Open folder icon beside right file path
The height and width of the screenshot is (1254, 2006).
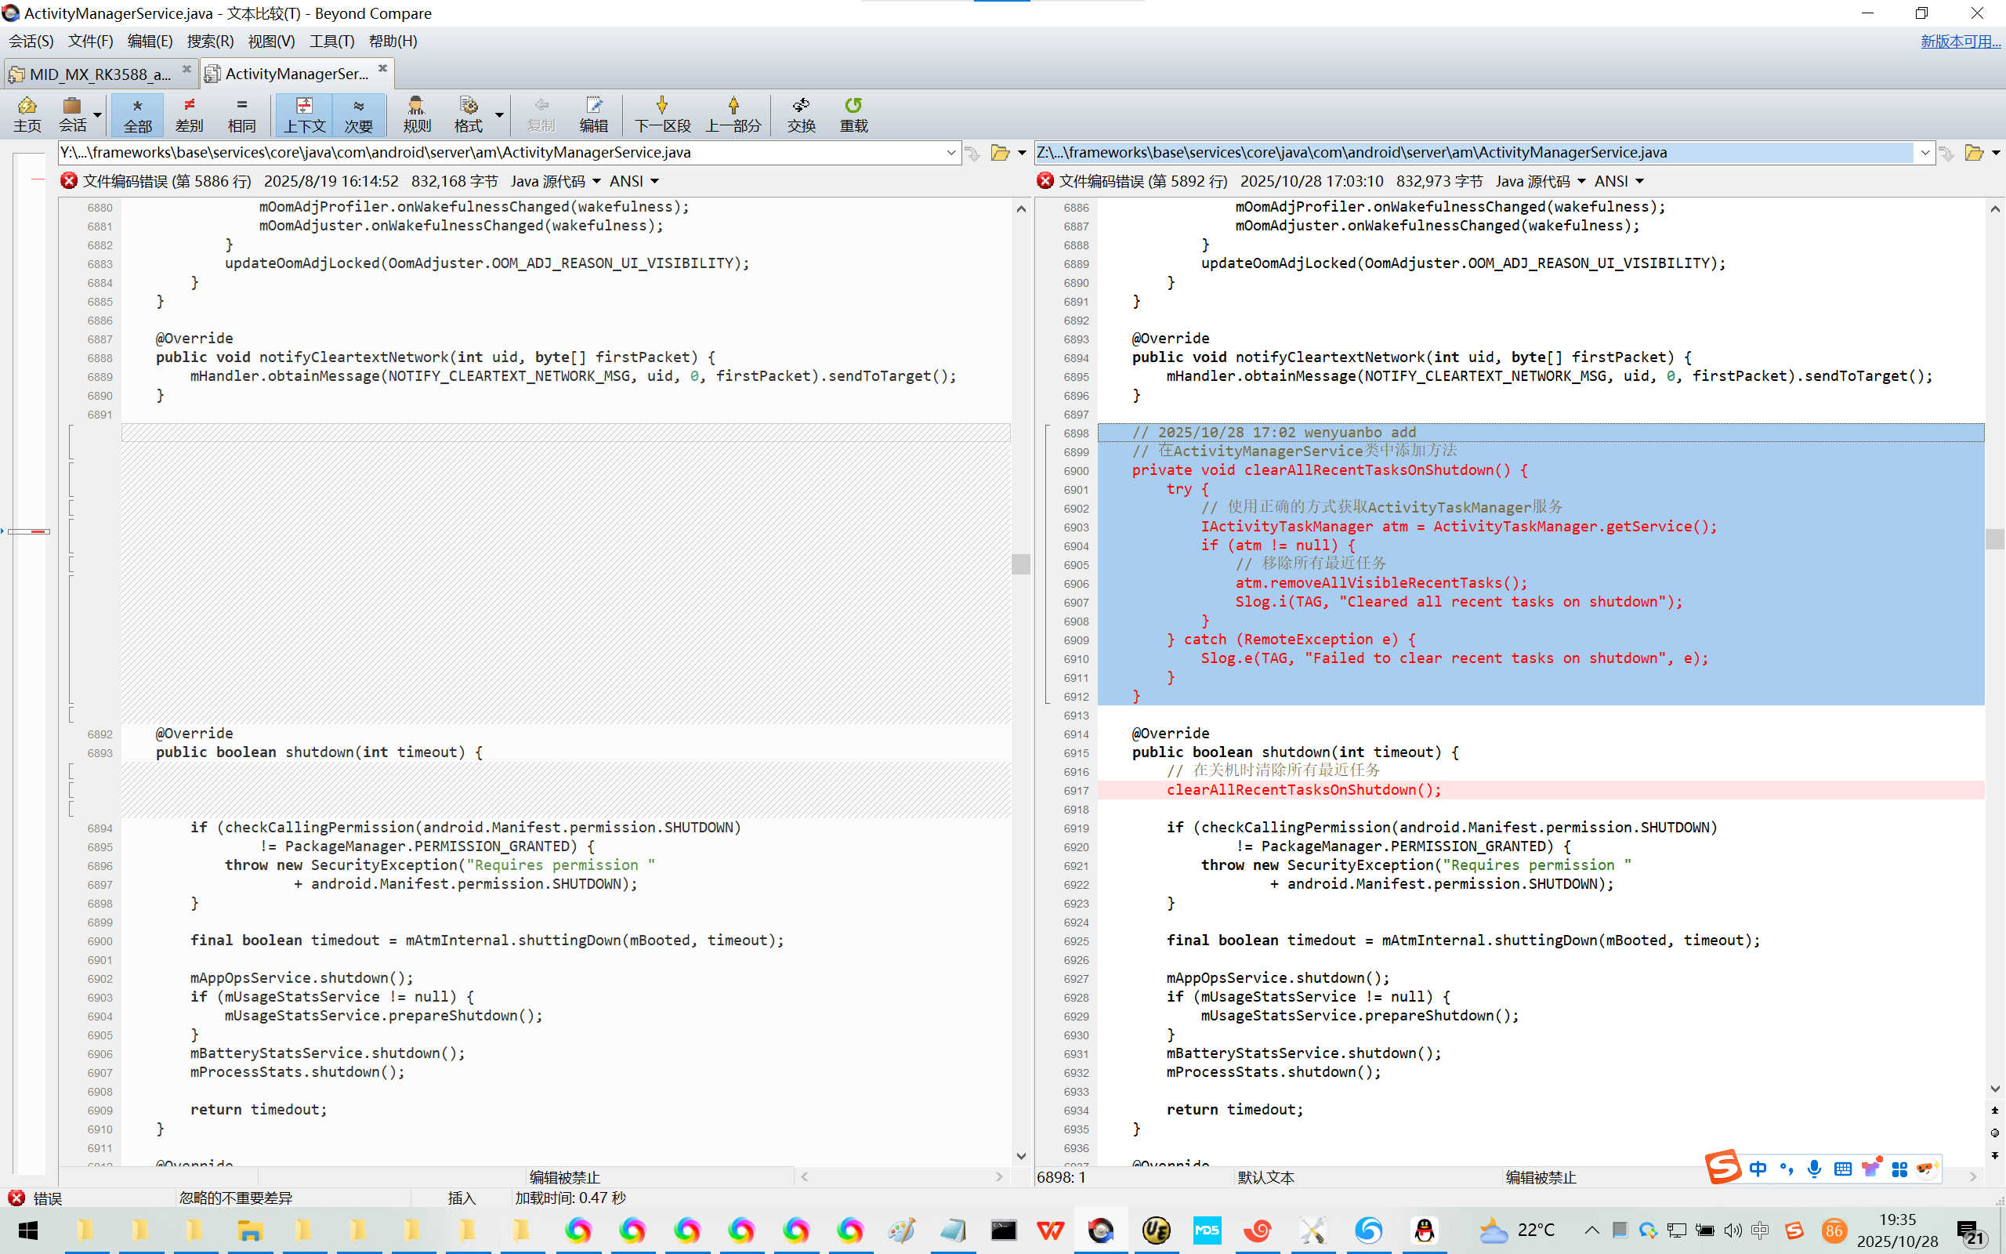[x=1974, y=153]
